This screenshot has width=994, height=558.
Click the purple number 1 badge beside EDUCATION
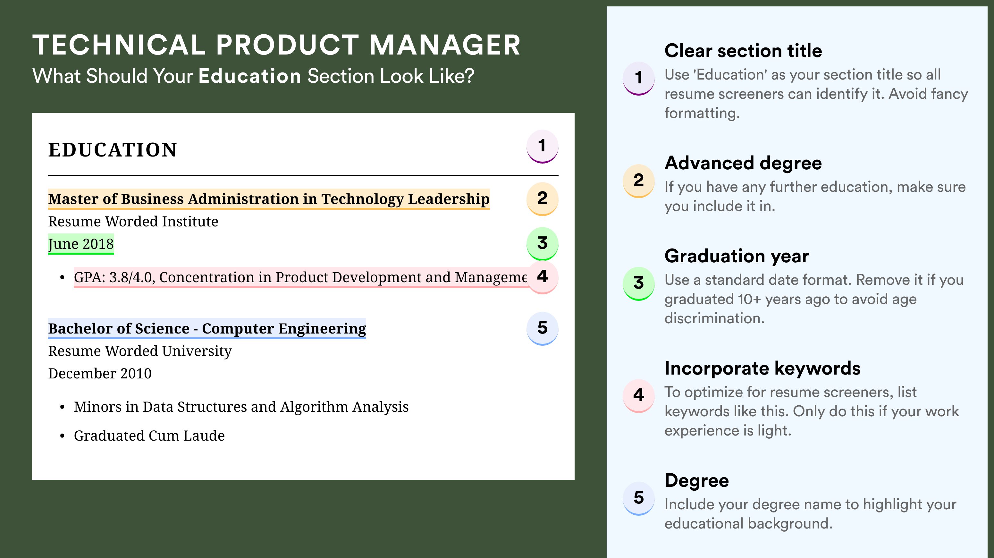point(542,146)
